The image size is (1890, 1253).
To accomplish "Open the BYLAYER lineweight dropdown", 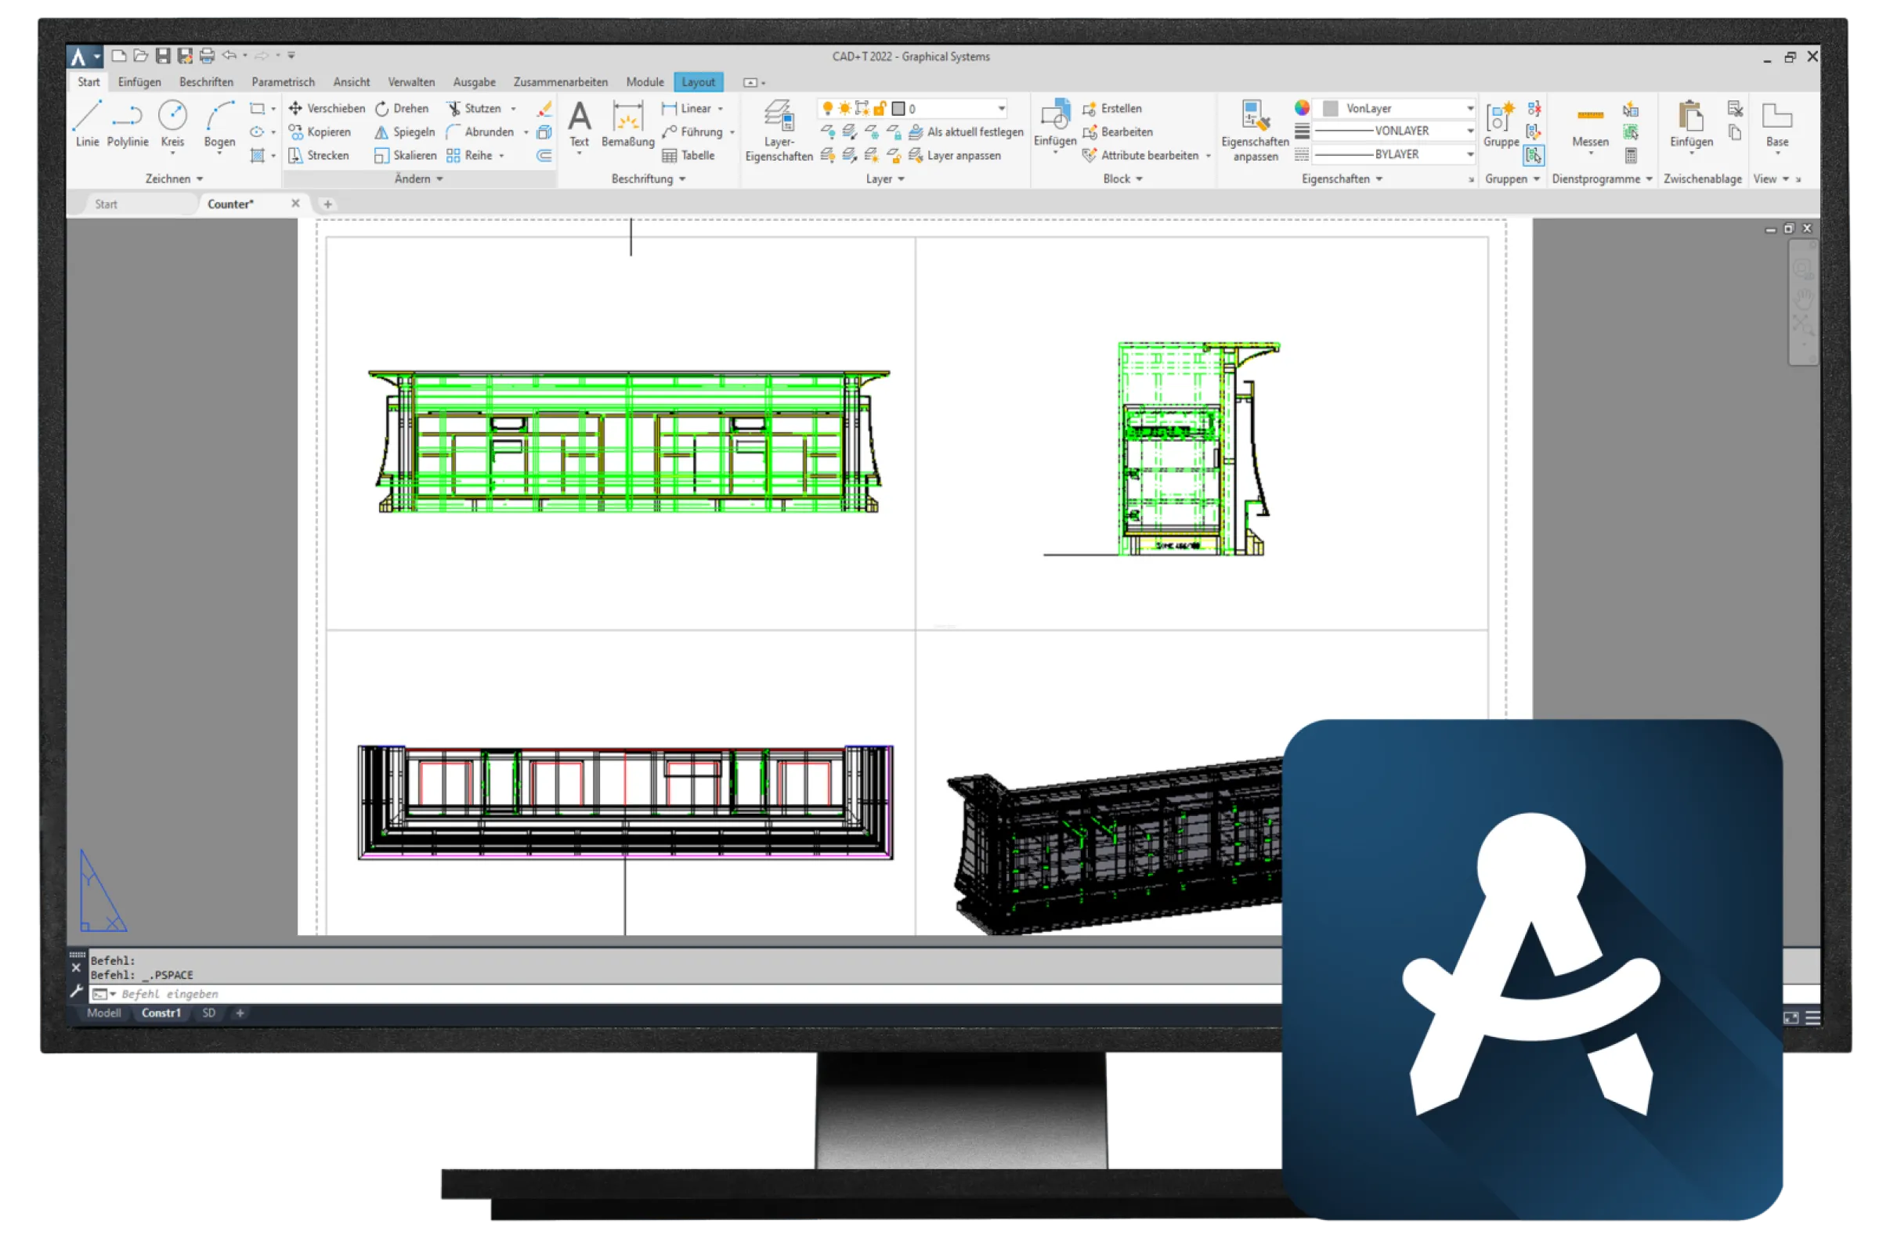I will [x=1470, y=154].
